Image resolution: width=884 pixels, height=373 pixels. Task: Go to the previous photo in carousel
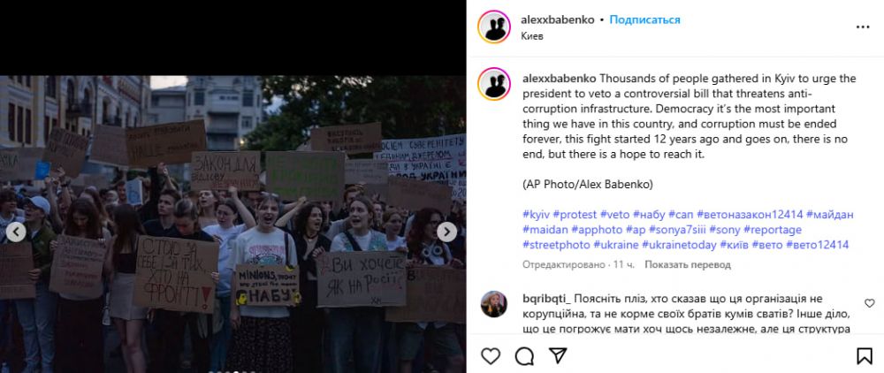tap(16, 232)
